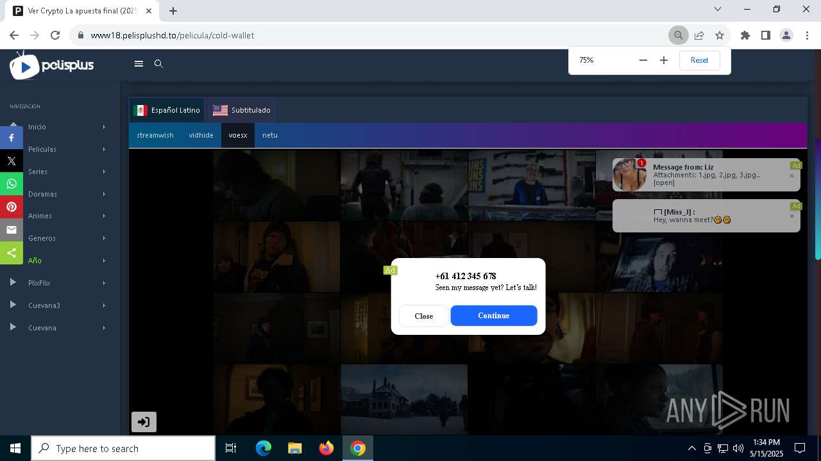
Task: Reset browser zoom level
Action: pyautogui.click(x=699, y=60)
